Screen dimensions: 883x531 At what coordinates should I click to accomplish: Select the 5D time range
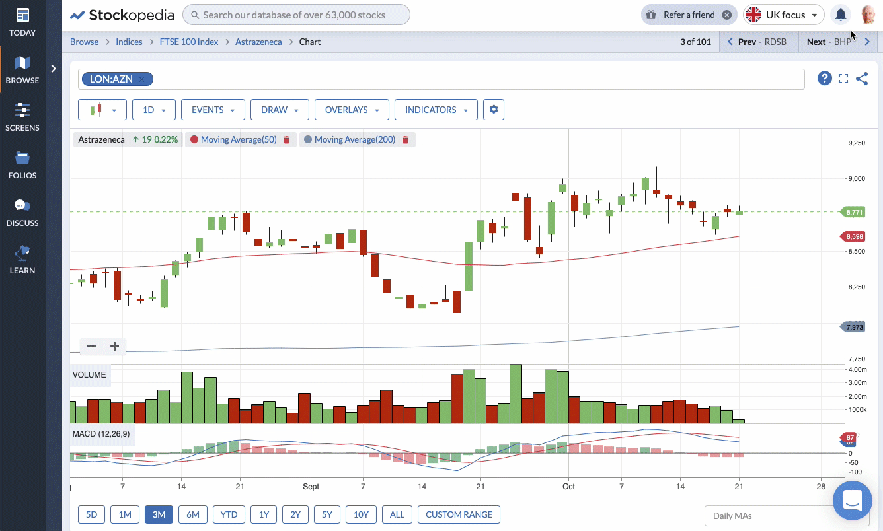pyautogui.click(x=91, y=514)
